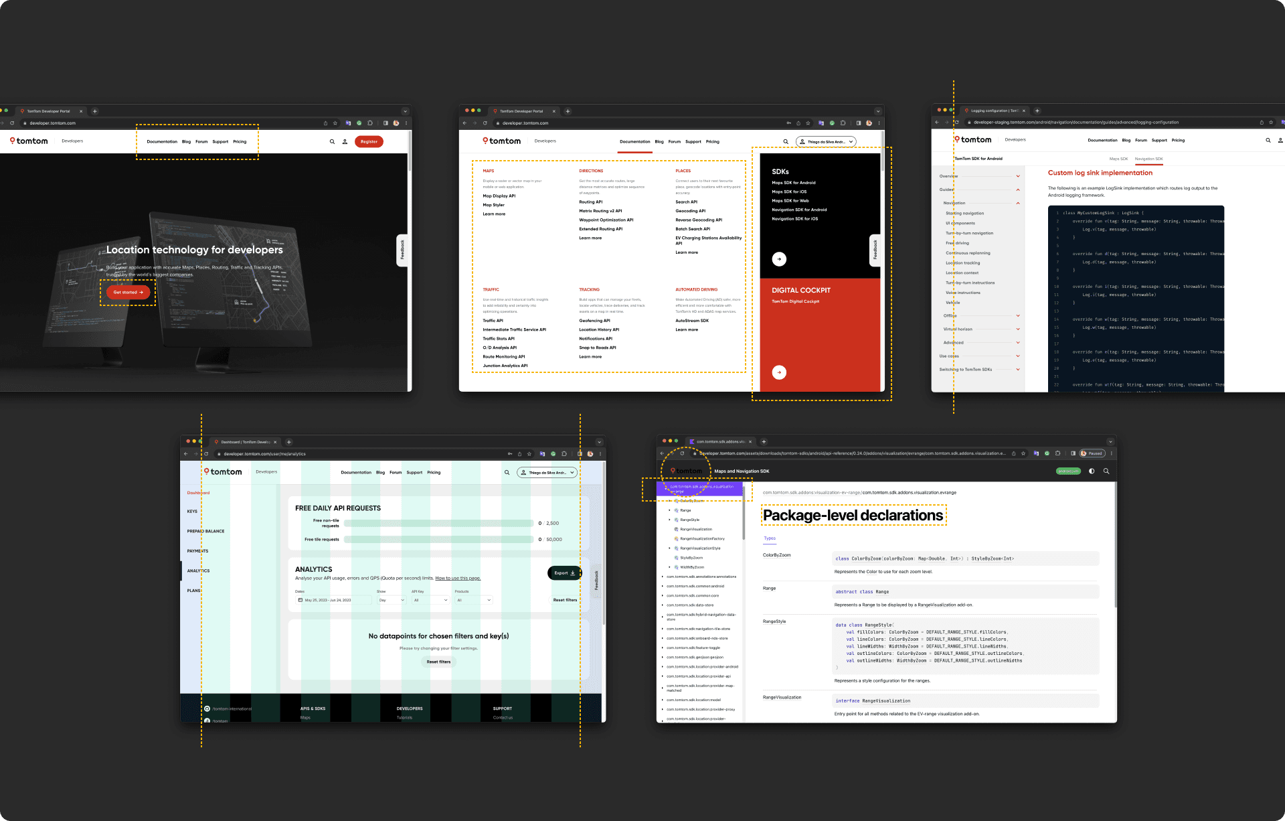Click the user account icon beside Register

click(345, 142)
